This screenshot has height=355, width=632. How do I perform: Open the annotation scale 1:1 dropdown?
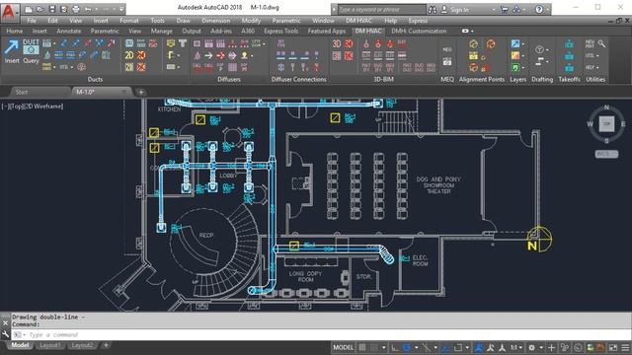[x=515, y=347]
